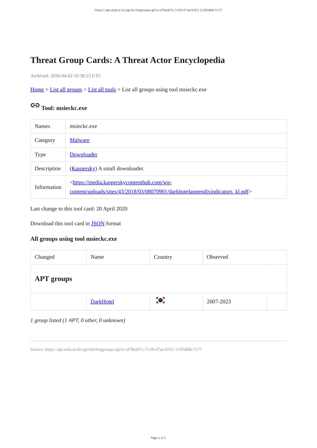Click the Source URL in the footer
Screen dimensions: 317x448
click(123, 350)
